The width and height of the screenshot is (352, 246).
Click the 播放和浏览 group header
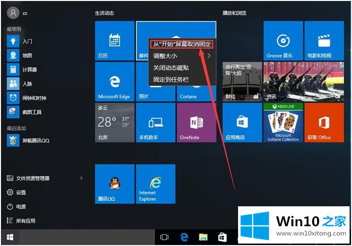[x=234, y=13]
